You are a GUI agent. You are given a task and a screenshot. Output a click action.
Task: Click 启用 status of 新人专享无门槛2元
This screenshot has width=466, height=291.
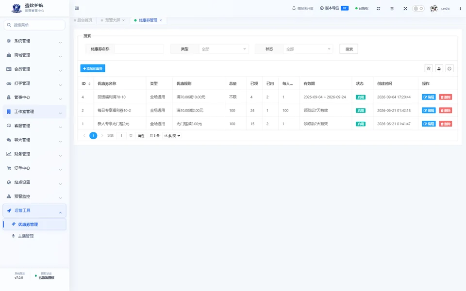[x=361, y=124]
